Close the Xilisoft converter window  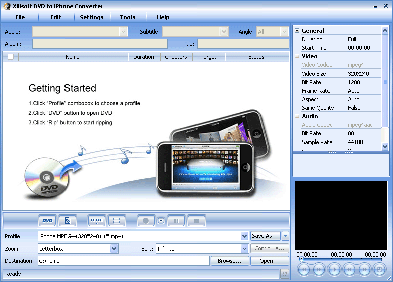coord(386,6)
